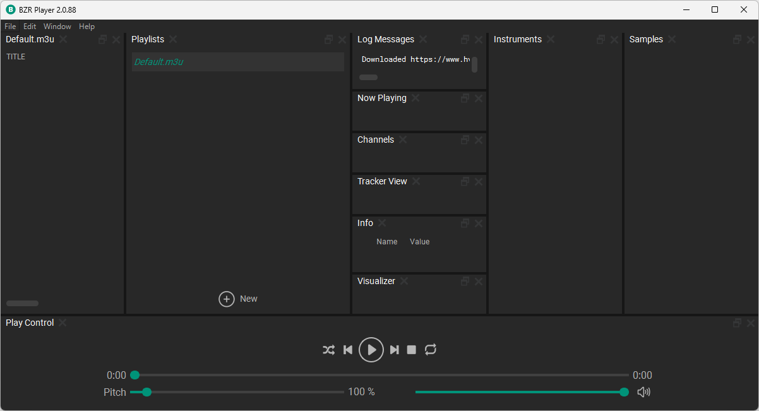
Task: Mute audio using the speaker icon
Action: 643,392
